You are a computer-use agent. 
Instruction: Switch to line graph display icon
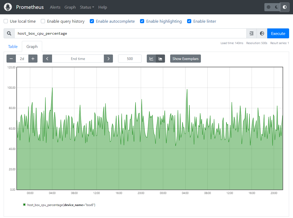(x=151, y=58)
